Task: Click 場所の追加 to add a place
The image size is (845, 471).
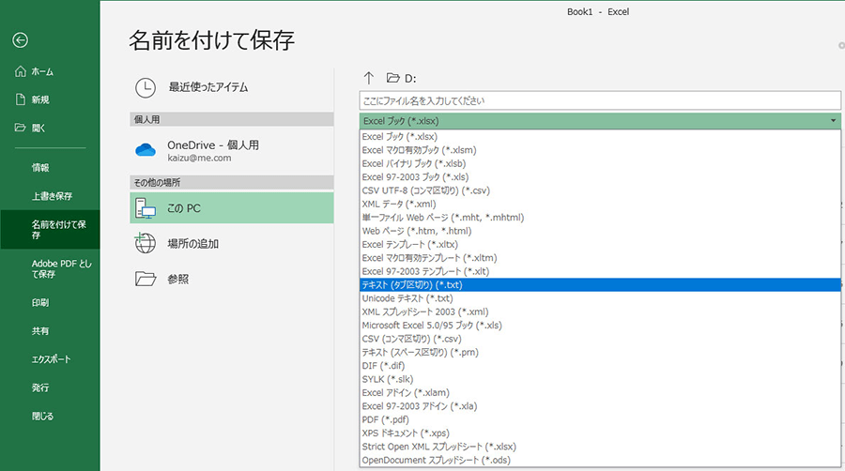Action: [232, 243]
